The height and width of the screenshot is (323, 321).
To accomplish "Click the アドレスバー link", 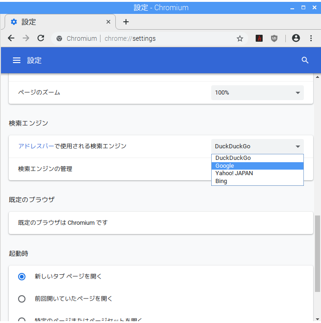I will (x=32, y=146).
